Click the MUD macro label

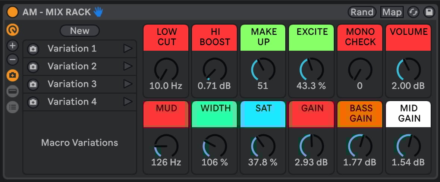(x=166, y=114)
